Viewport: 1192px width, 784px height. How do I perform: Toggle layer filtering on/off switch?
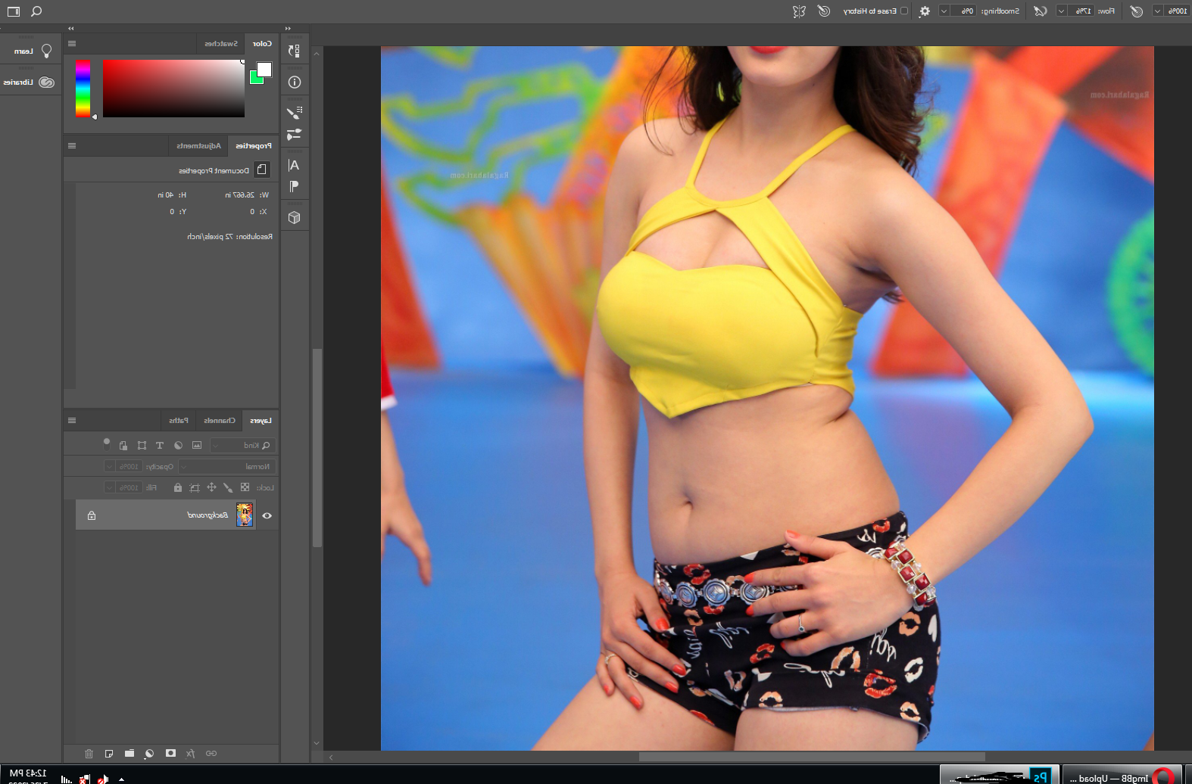[107, 443]
